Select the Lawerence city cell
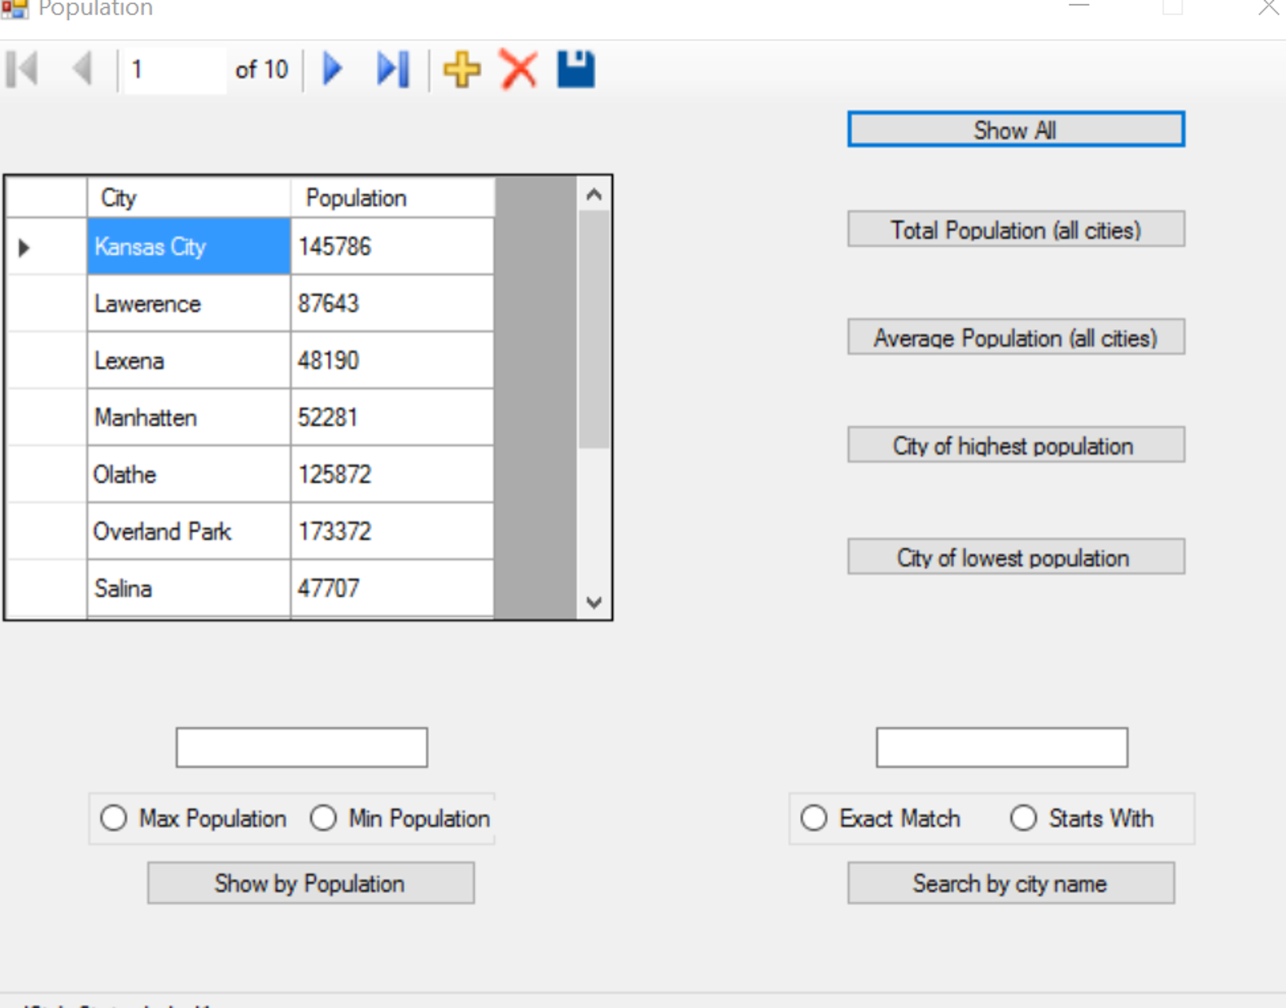 tap(189, 304)
